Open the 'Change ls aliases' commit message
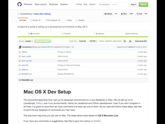Screen dimensions: 165x124 [64, 52]
